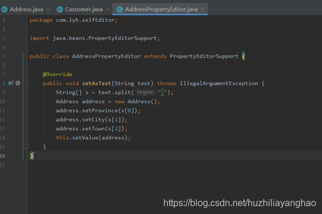
Task: Click the regex: parameter hint
Action: pyautogui.click(x=145, y=92)
